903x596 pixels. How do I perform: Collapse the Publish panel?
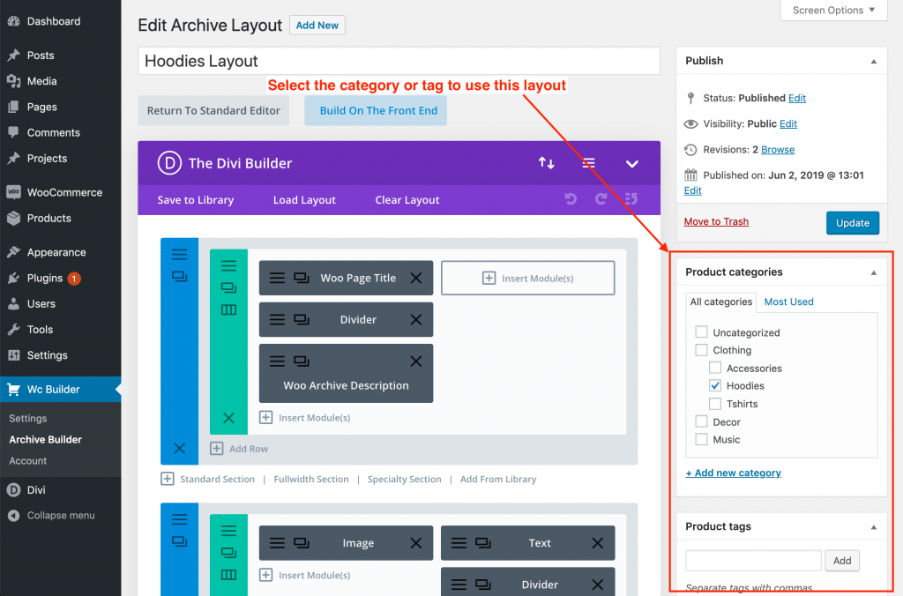tap(873, 61)
